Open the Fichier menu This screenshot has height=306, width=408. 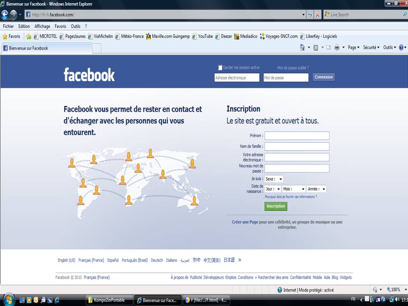click(8, 26)
